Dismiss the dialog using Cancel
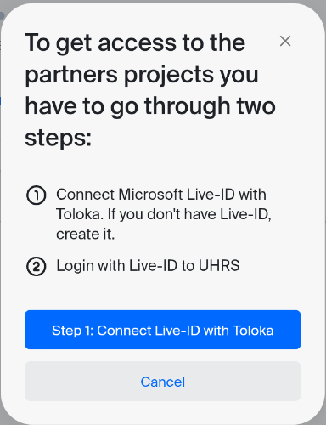This screenshot has height=425, width=326. click(163, 382)
